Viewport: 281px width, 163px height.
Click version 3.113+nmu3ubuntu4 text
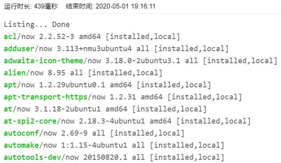tap(94, 48)
